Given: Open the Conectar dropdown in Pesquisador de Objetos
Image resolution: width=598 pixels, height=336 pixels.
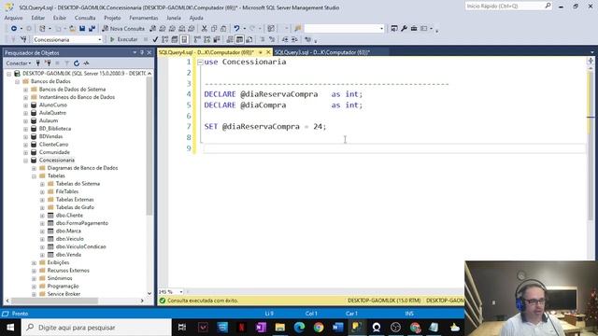Looking at the screenshot, I should pos(19,63).
